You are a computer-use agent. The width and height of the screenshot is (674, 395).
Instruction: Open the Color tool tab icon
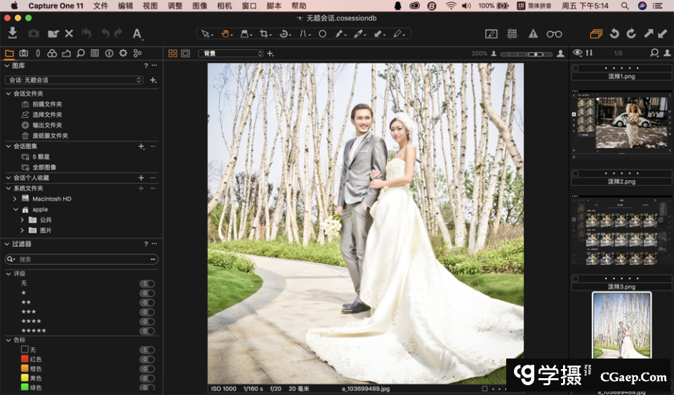pos(52,53)
